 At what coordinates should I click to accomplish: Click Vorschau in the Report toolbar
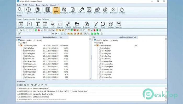[21, 24]
